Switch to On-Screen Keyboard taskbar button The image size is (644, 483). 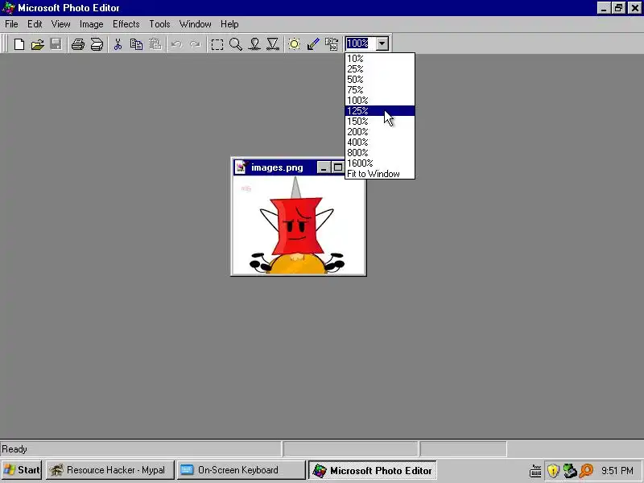pyautogui.click(x=241, y=470)
